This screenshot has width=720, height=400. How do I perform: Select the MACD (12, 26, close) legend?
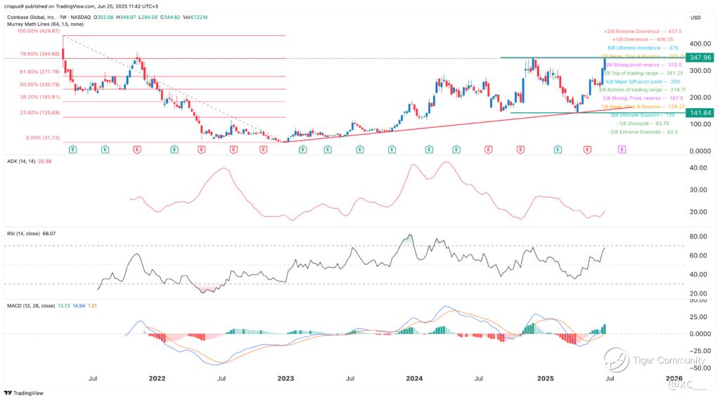(31, 305)
